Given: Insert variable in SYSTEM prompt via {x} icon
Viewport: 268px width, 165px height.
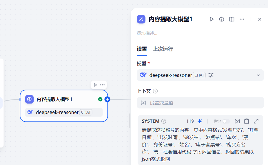Looking at the screenshot, I should click(x=237, y=121).
